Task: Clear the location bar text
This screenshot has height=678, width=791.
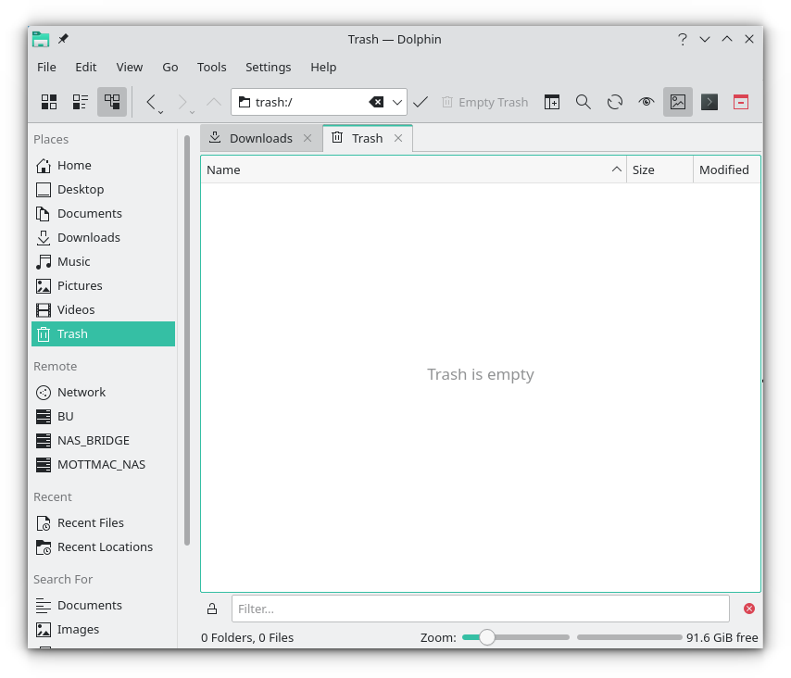Action: pos(376,102)
